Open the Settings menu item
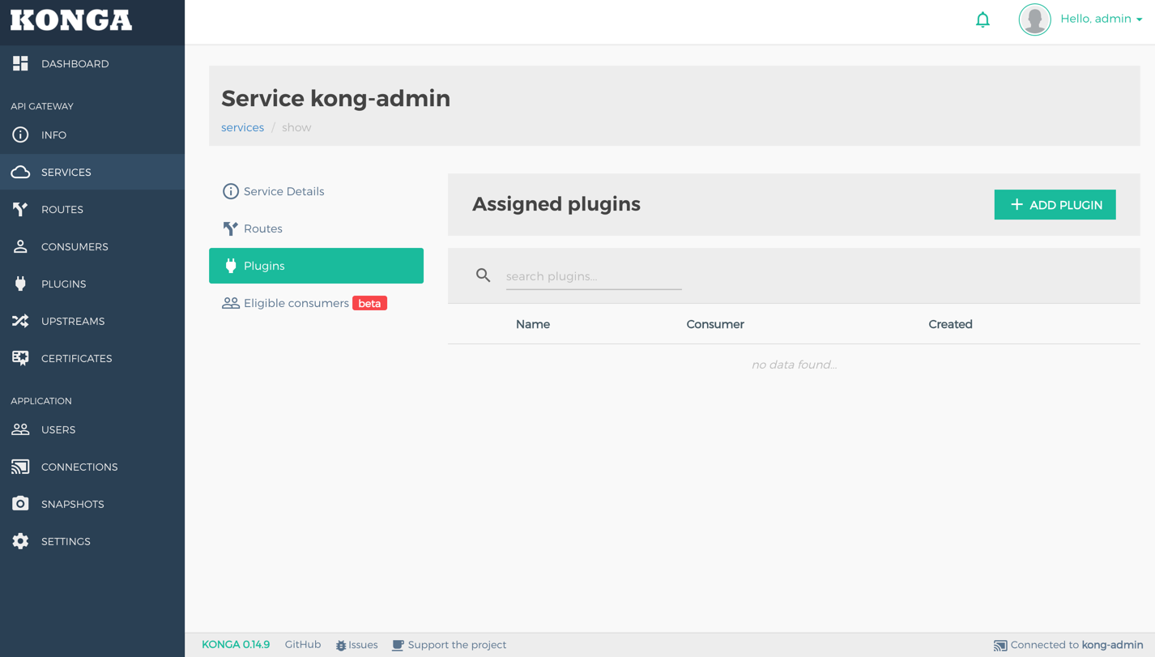 click(92, 541)
